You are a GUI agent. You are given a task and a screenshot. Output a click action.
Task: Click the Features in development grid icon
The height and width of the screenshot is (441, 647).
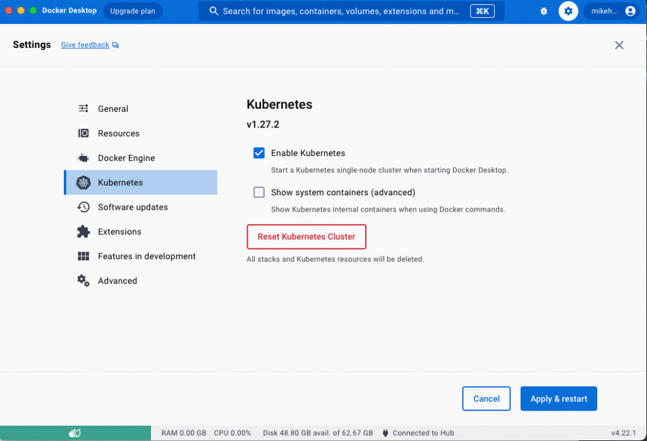83,256
